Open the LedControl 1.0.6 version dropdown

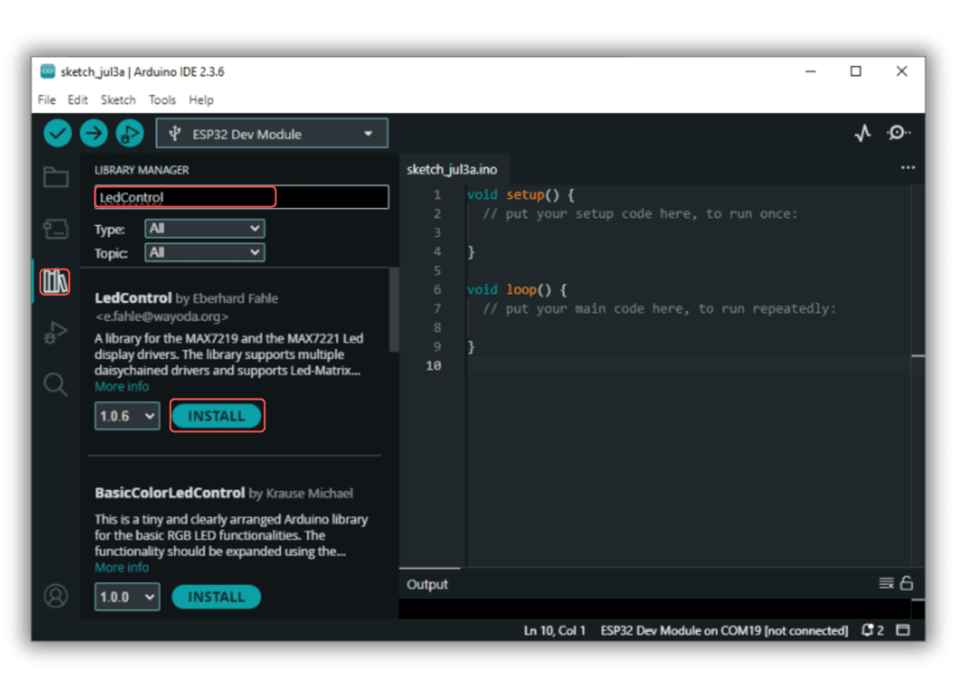[127, 416]
